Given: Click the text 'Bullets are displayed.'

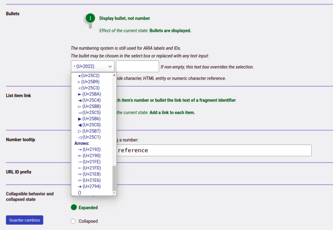Looking at the screenshot, I should coord(170,31).
